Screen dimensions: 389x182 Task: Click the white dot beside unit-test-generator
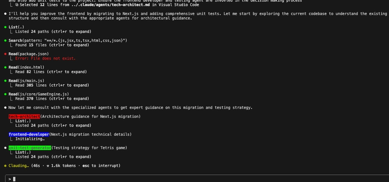pos(5,148)
